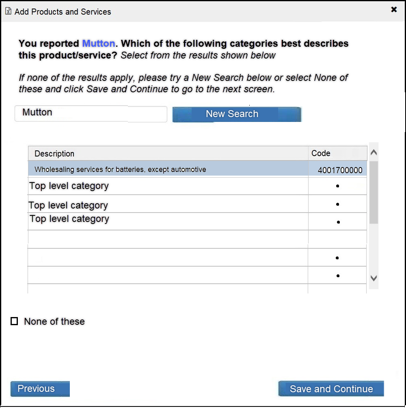Go back with the Previous button
The image size is (406, 415).
click(40, 389)
